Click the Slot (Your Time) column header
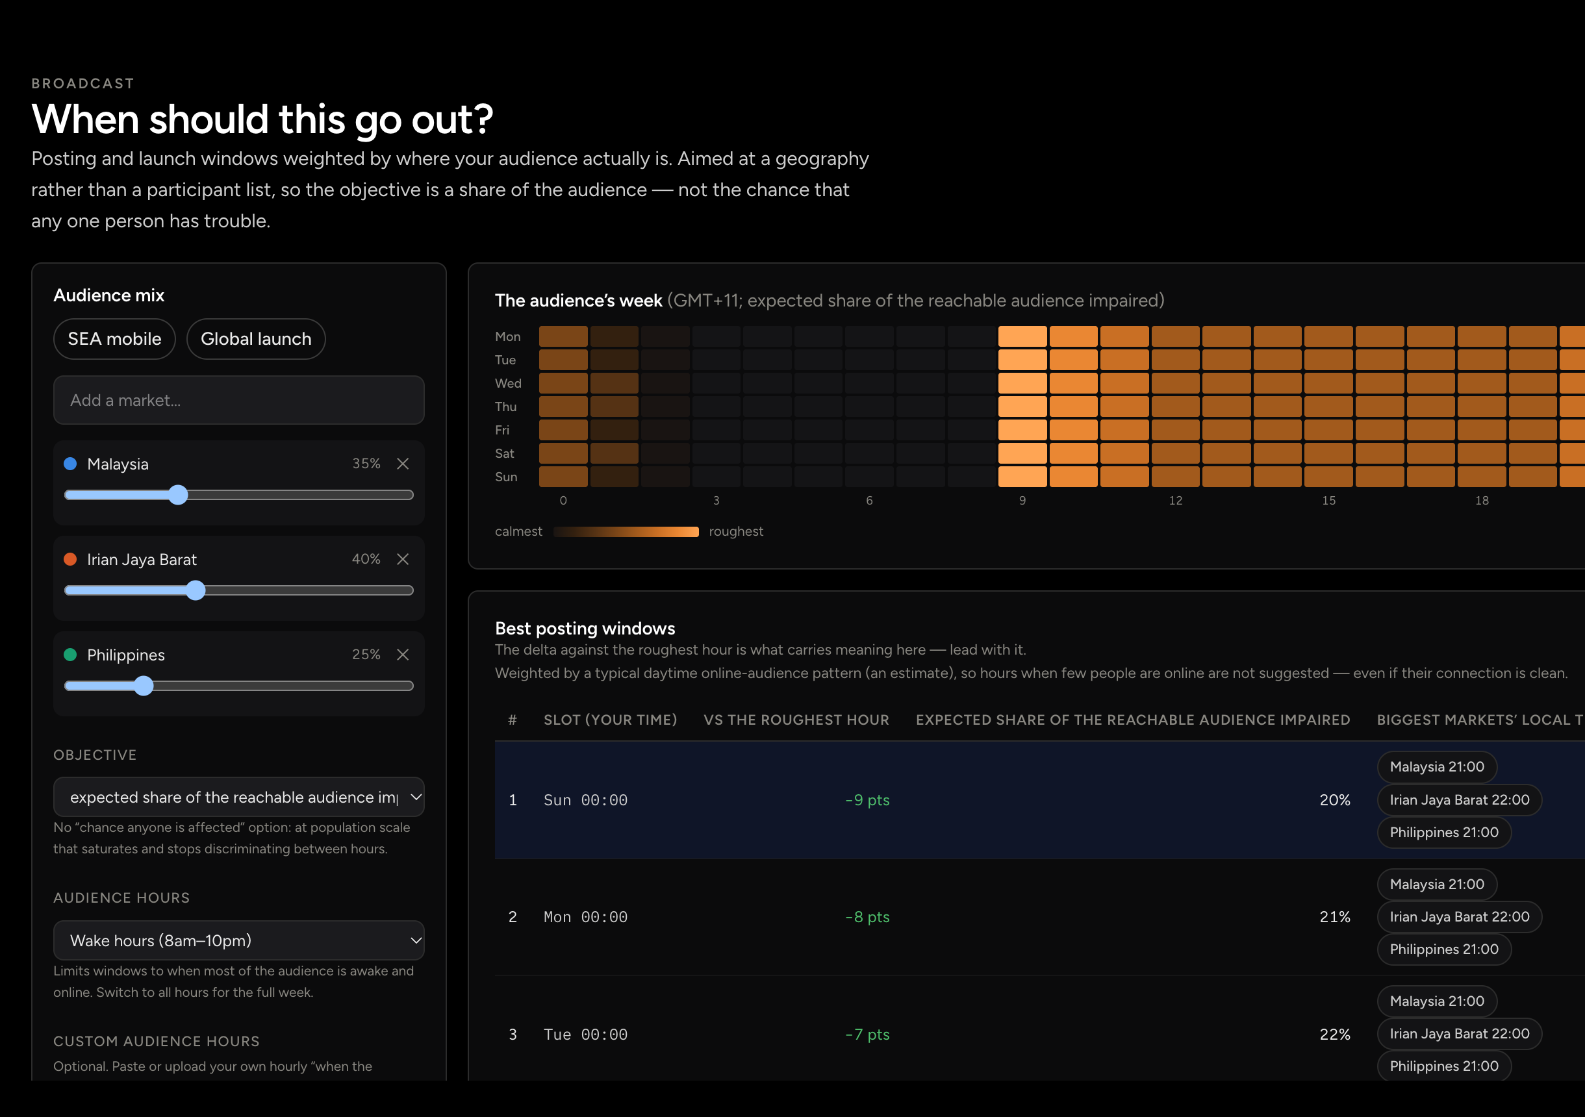This screenshot has width=1585, height=1117. 610,720
